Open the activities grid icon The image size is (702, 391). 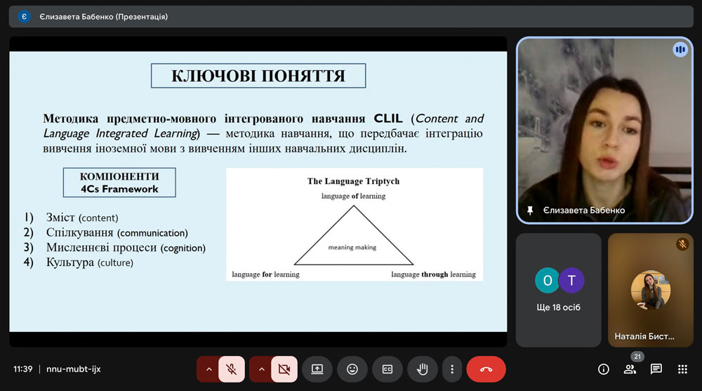(682, 369)
